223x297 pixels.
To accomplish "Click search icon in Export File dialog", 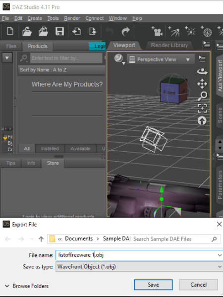I will coord(214,239).
